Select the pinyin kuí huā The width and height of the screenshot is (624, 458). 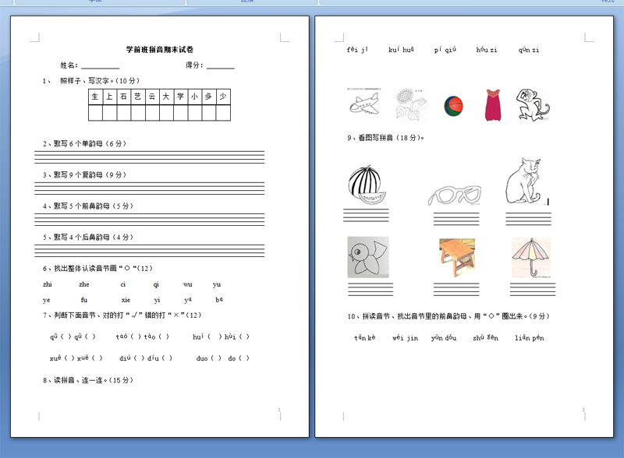click(401, 50)
